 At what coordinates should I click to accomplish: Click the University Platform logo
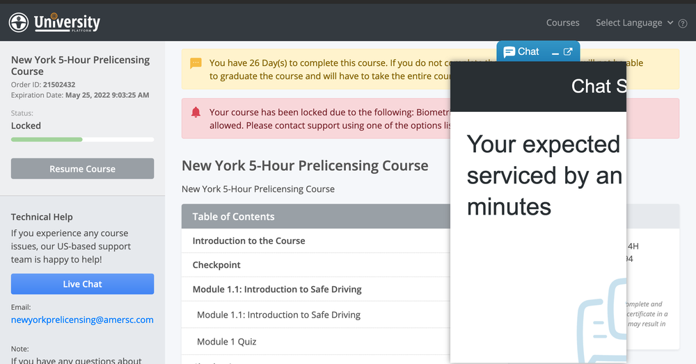(54, 22)
